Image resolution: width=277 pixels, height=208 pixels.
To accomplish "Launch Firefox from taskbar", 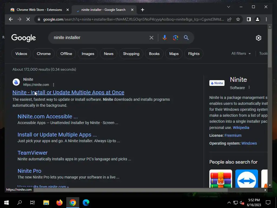I will (59, 203).
